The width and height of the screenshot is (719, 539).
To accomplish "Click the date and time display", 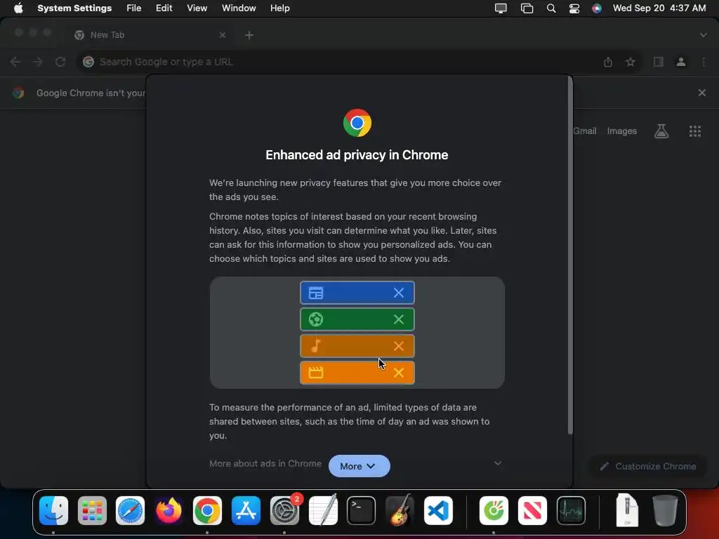I will [x=659, y=8].
